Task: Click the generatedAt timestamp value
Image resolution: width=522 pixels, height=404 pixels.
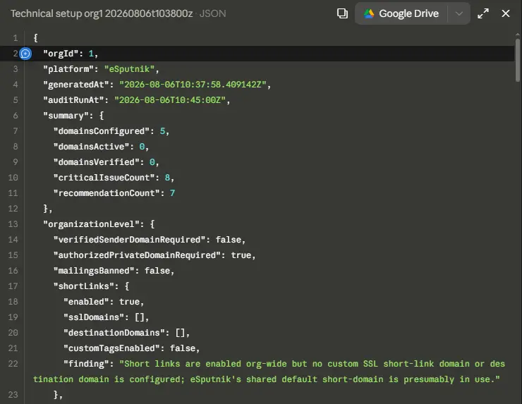Action: [193, 85]
